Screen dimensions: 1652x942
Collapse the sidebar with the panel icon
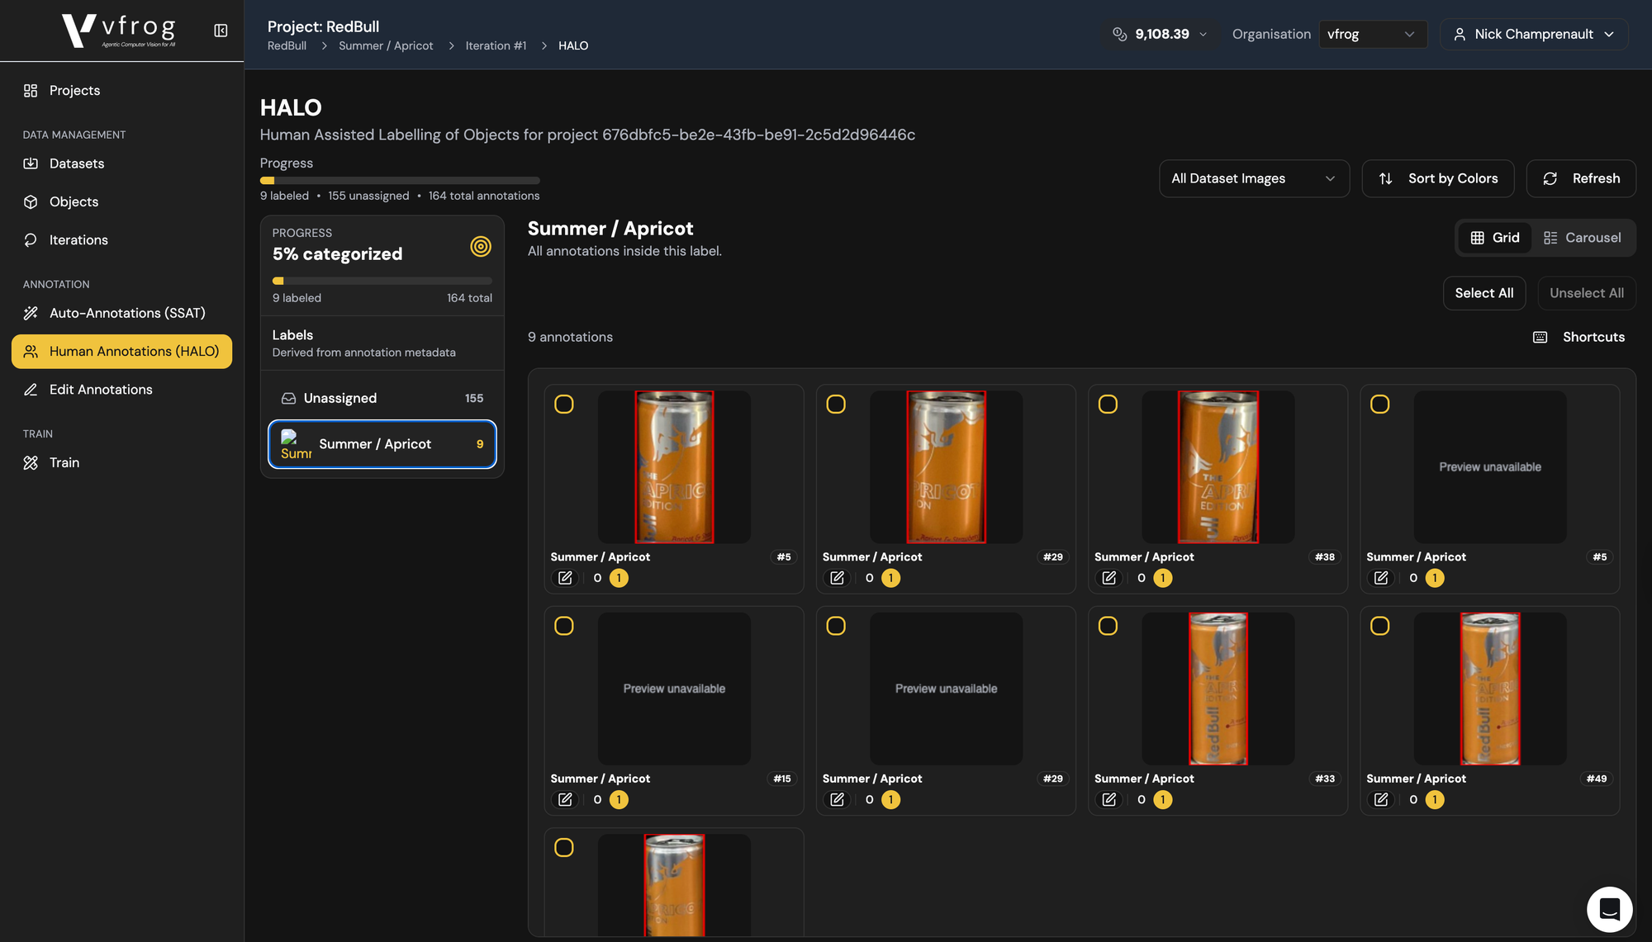[221, 31]
